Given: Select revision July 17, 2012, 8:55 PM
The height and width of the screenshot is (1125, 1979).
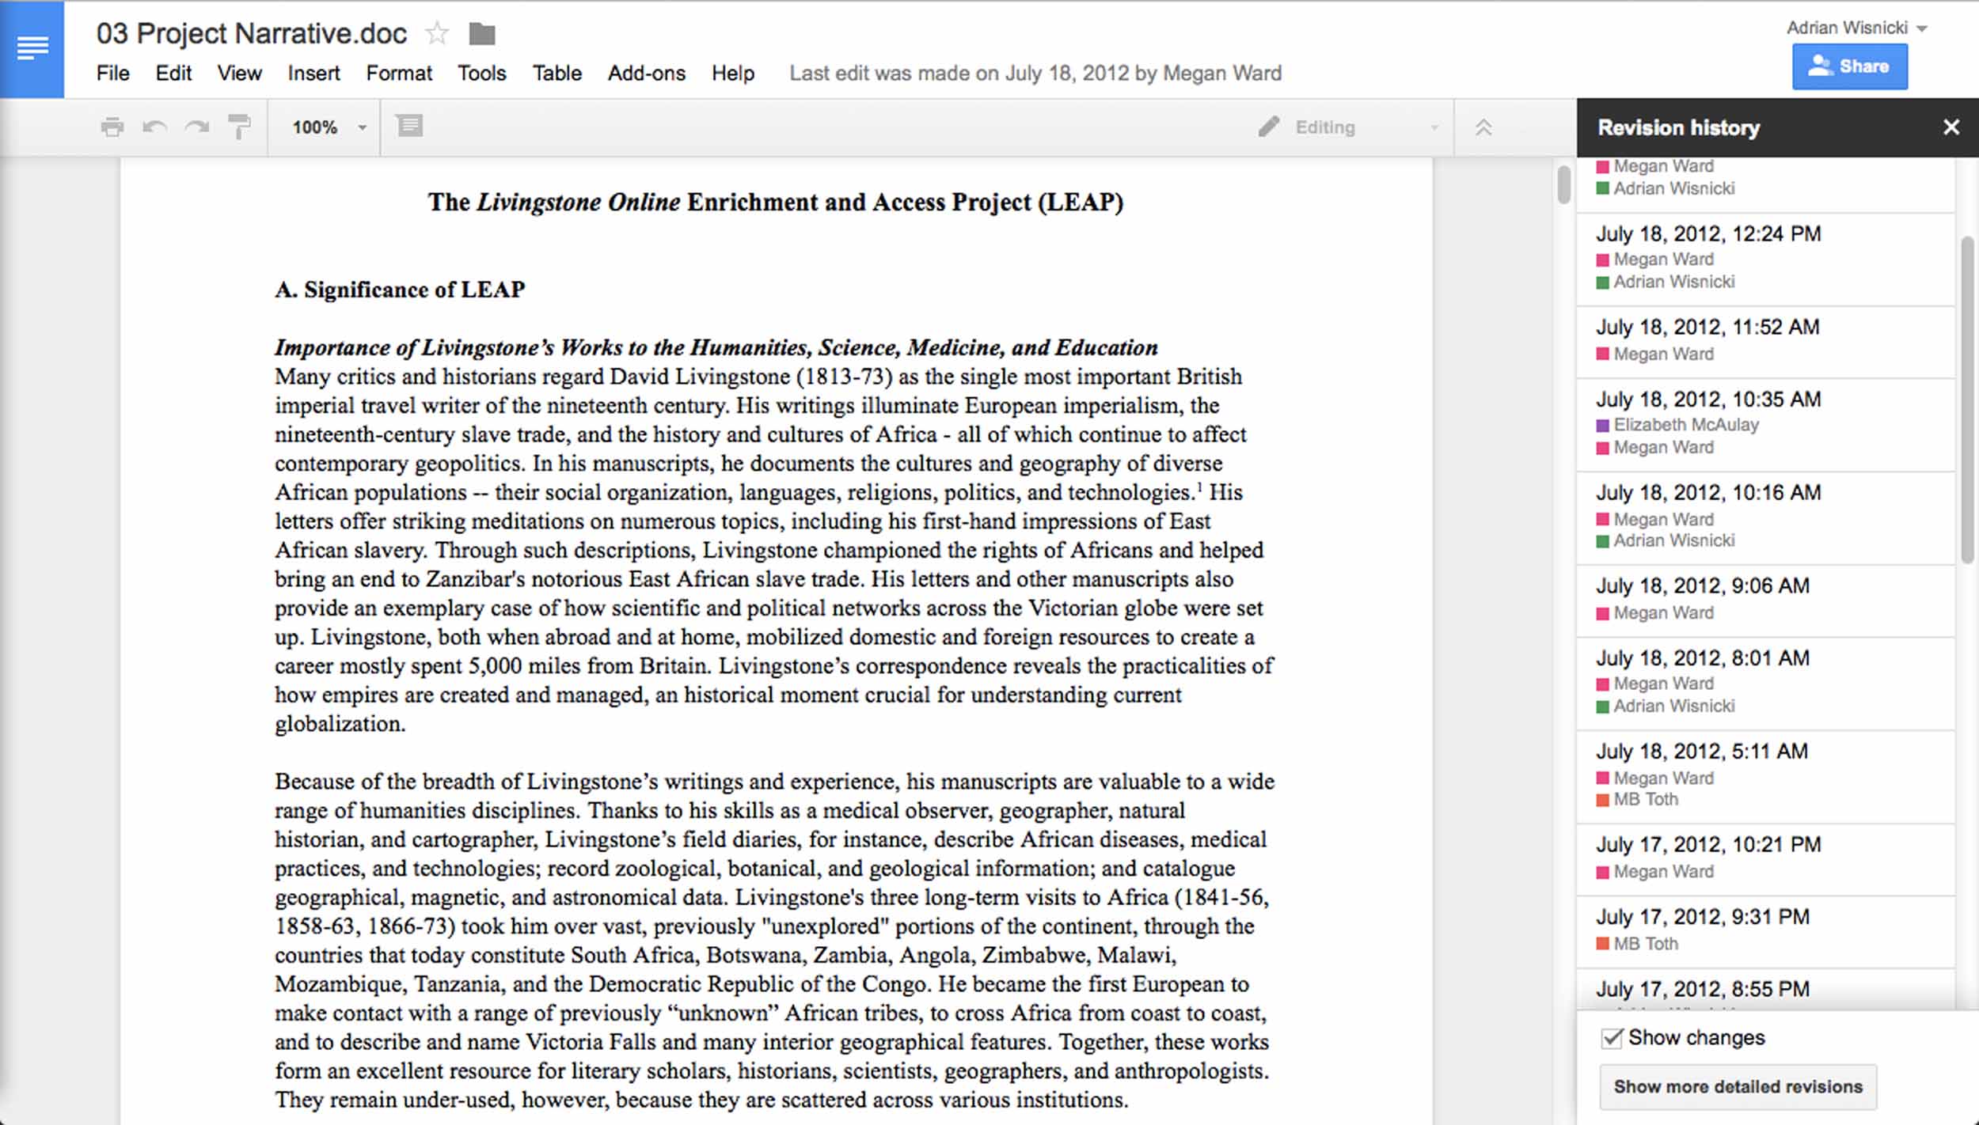Looking at the screenshot, I should tap(1765, 990).
